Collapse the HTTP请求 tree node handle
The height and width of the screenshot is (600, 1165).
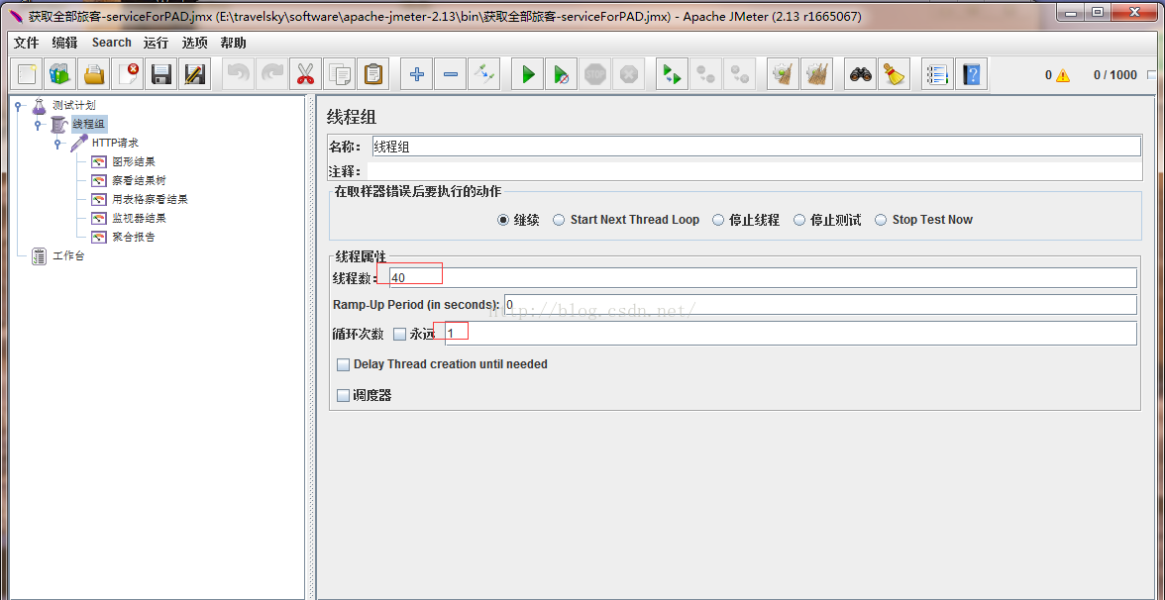tap(57, 144)
